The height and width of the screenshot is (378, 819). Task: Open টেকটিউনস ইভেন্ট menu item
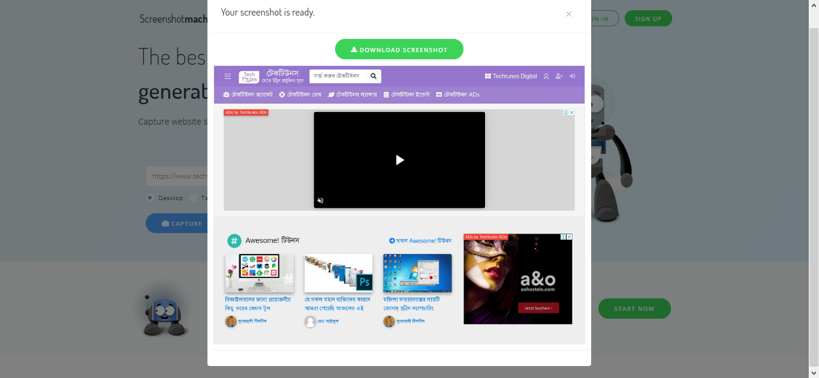(x=407, y=95)
